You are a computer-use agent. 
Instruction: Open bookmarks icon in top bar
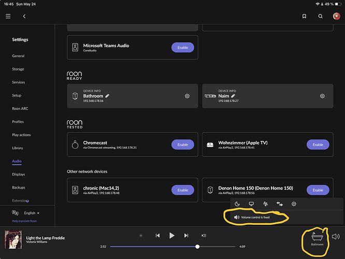[x=304, y=16]
